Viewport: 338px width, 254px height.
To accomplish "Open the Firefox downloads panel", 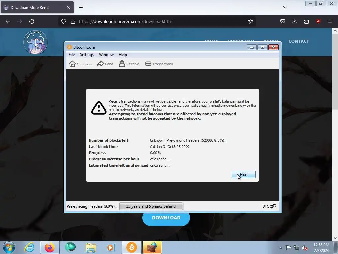I will click(294, 21).
